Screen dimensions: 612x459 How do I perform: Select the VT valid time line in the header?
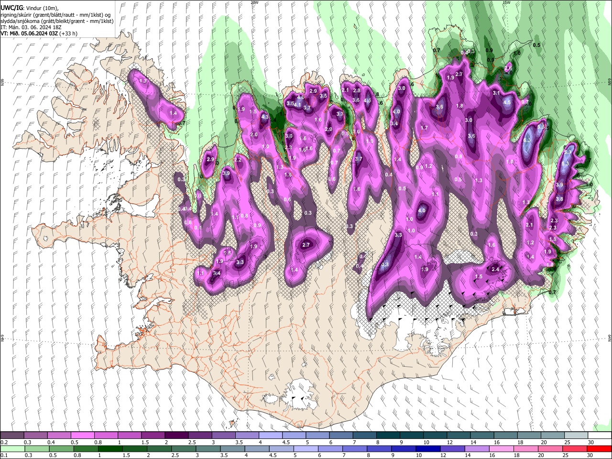point(39,33)
